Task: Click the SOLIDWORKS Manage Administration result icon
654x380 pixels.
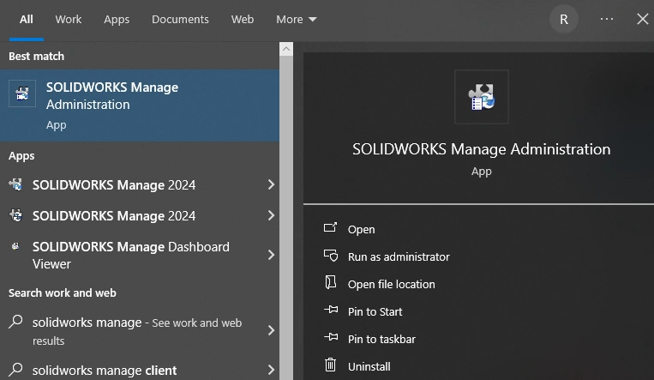Action: [22, 93]
